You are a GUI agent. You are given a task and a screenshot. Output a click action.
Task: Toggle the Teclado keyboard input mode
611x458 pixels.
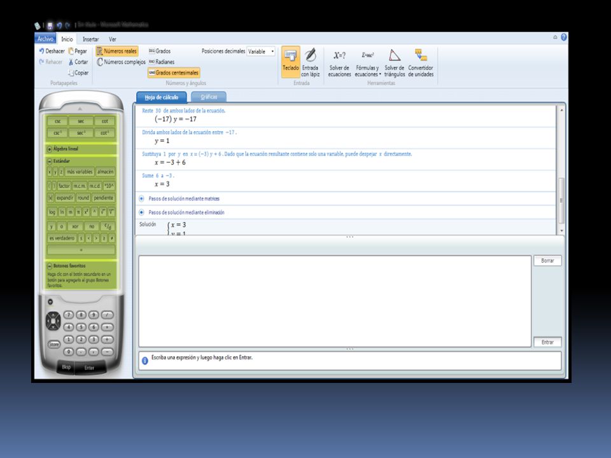coord(291,62)
